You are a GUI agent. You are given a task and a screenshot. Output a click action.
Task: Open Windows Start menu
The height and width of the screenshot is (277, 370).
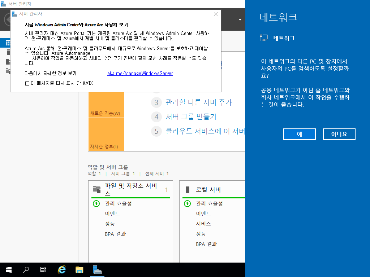pyautogui.click(x=9, y=270)
